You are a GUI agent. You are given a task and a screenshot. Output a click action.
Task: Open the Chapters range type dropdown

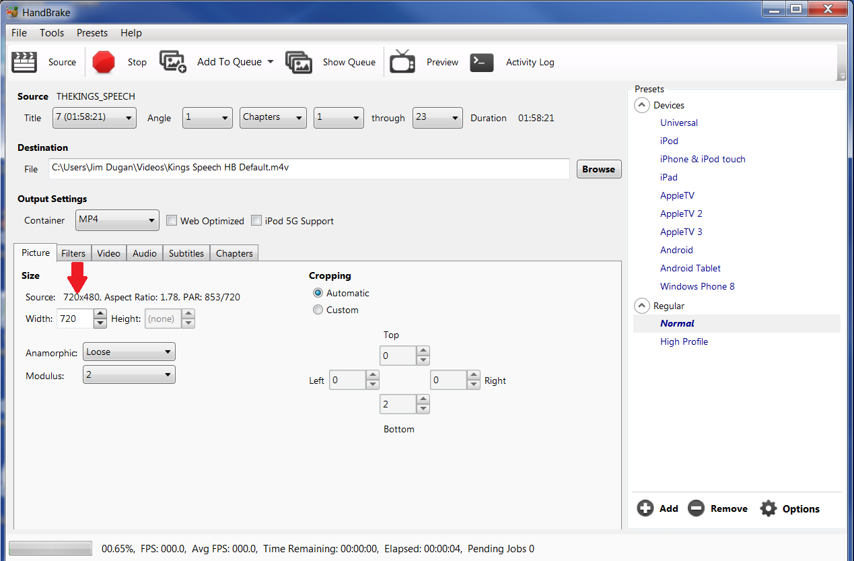coord(273,117)
